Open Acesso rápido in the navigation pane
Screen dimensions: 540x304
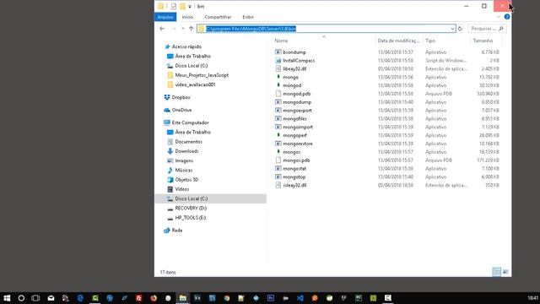[186, 46]
